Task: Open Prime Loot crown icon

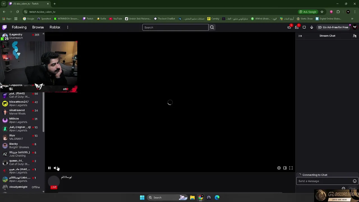Action: [289, 27]
